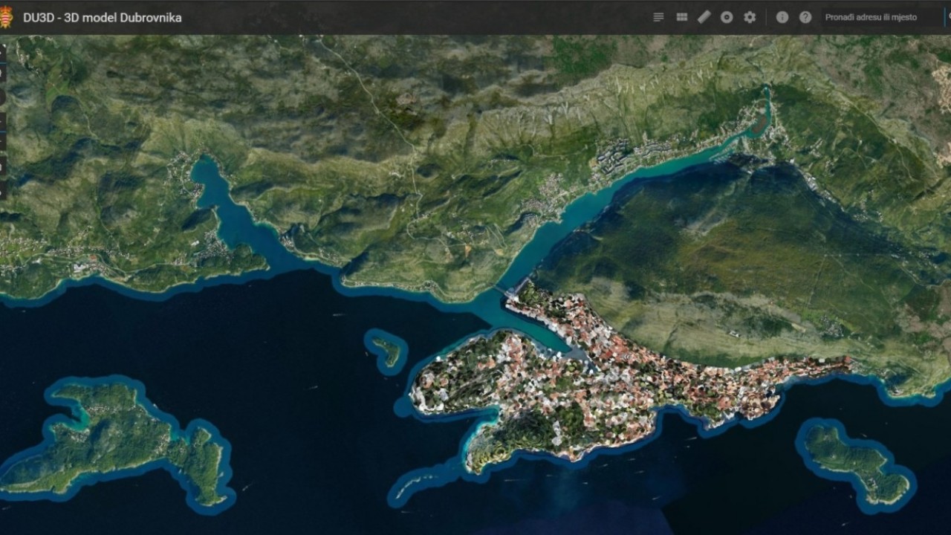The image size is (951, 535).
Task: Click the Dubrovnik coat of arms logo
Action: pyautogui.click(x=6, y=17)
